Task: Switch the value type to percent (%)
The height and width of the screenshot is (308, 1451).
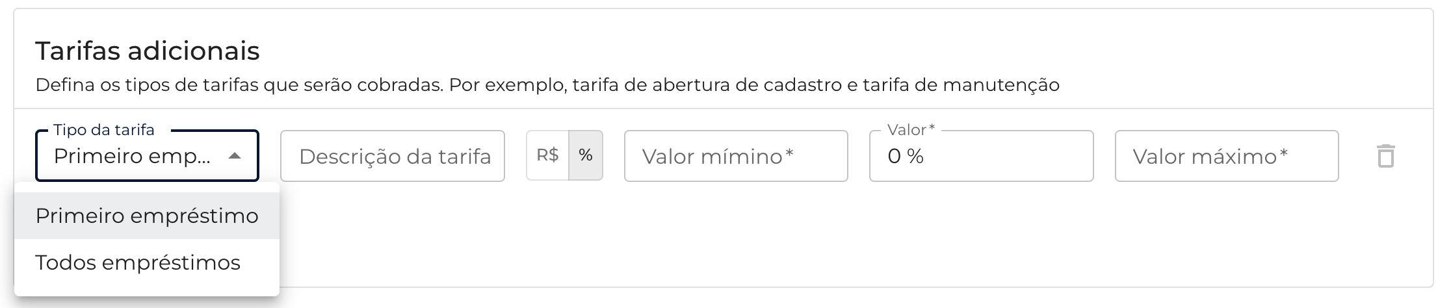Action: (586, 155)
